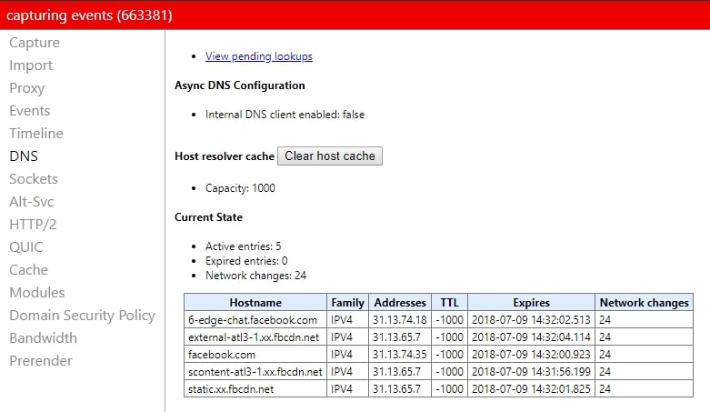This screenshot has width=710, height=412.
Task: Select the DNS tab
Action: pos(24,156)
